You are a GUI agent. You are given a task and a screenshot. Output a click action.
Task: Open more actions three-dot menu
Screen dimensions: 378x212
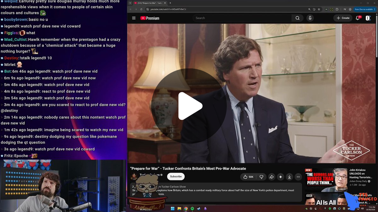click(x=298, y=177)
